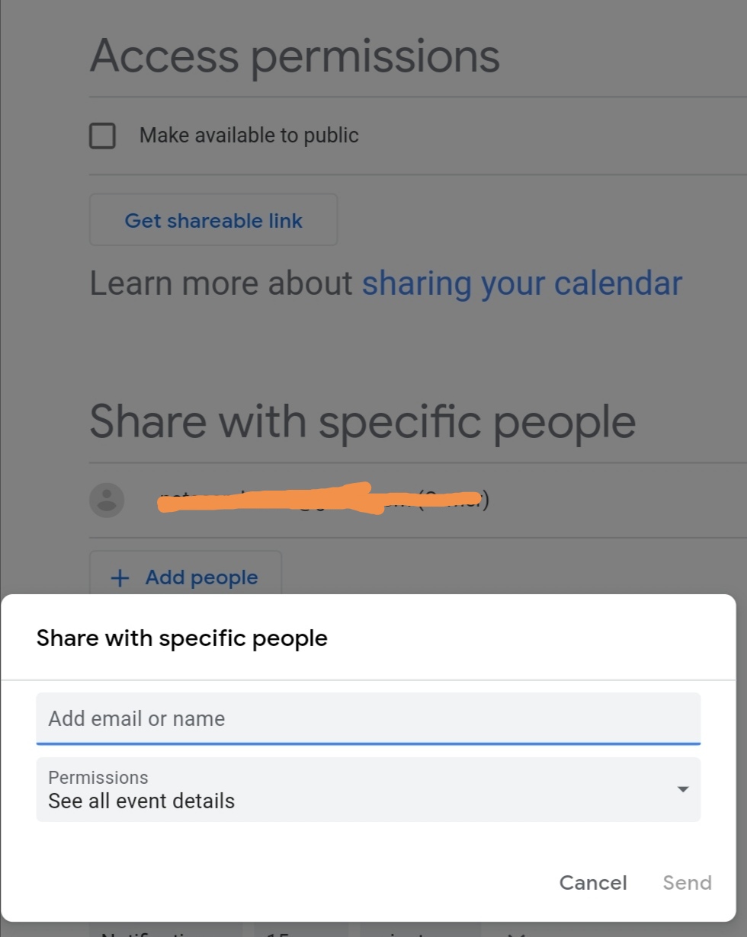Click the plus icon beside Add people

(x=120, y=578)
